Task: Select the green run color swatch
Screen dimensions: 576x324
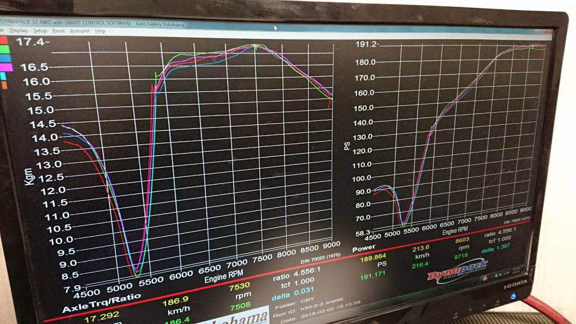Action: [x=4, y=49]
